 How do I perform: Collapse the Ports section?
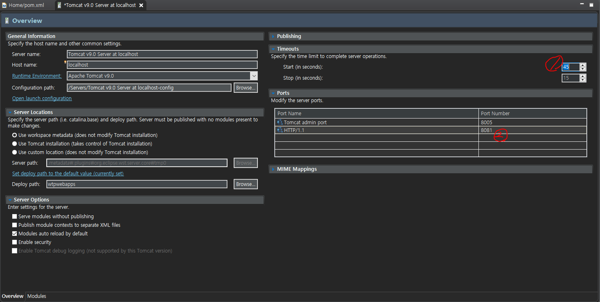click(273, 93)
